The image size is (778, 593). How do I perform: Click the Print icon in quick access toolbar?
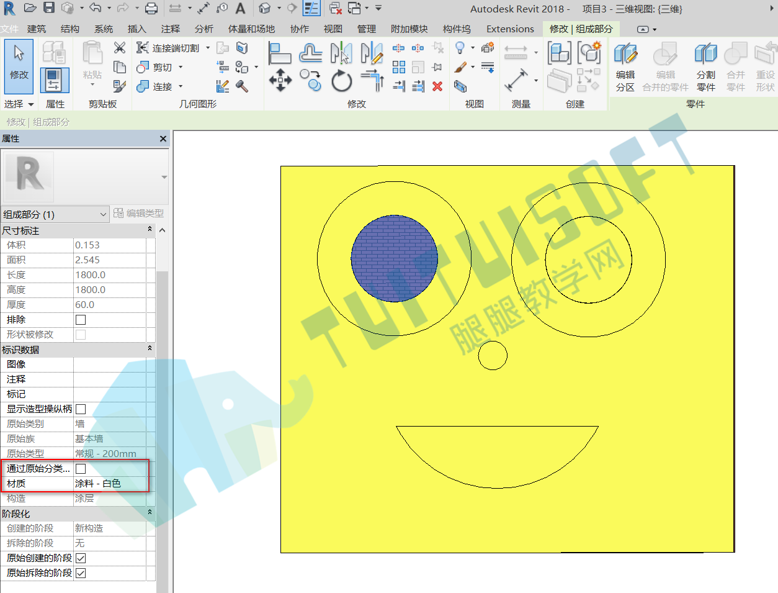point(151,8)
